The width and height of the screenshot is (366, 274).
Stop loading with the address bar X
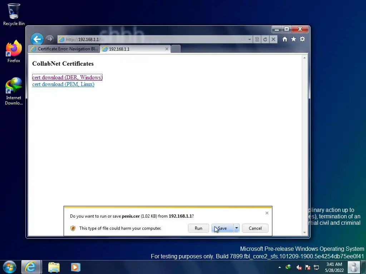pyautogui.click(x=273, y=39)
